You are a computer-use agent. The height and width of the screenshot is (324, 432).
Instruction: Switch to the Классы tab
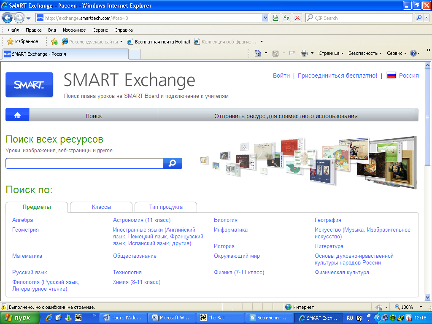coord(101,207)
